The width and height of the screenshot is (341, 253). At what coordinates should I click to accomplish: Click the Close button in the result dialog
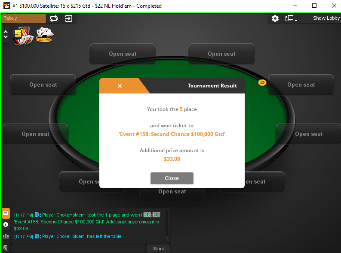pos(172,178)
